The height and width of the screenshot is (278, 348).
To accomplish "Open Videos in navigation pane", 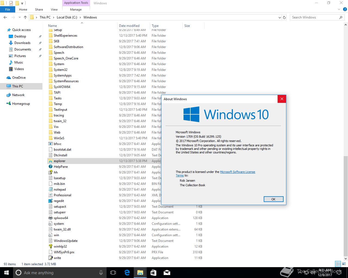I will coord(19,69).
